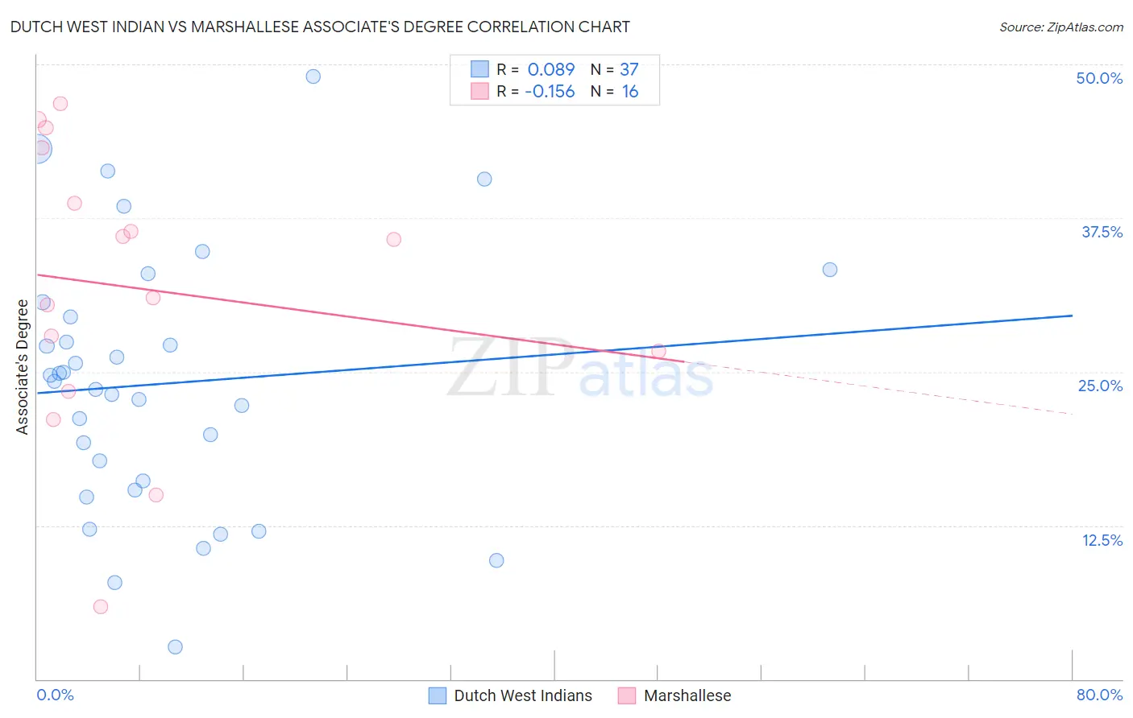Click the topmost blue point near 50%
The image size is (1133, 718).
[313, 76]
